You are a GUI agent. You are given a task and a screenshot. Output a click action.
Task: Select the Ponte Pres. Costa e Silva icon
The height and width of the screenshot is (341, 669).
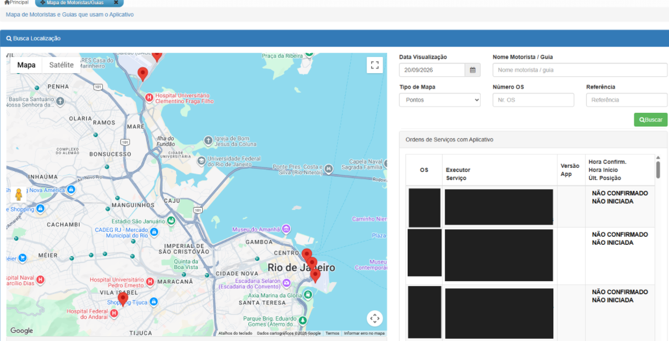point(329,169)
